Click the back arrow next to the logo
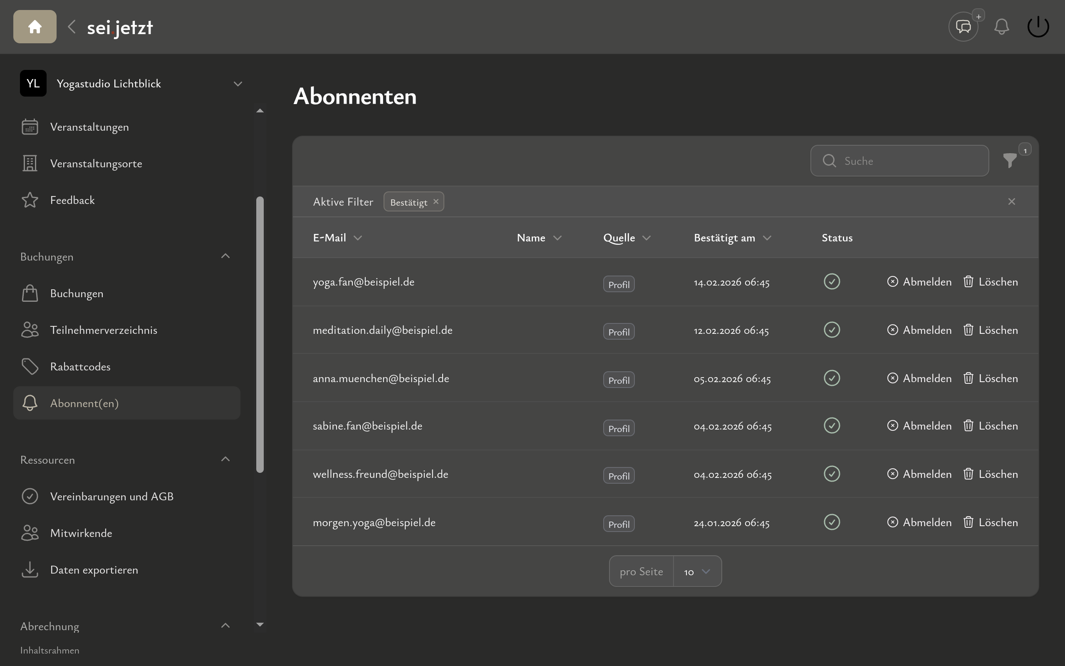 pos(72,27)
